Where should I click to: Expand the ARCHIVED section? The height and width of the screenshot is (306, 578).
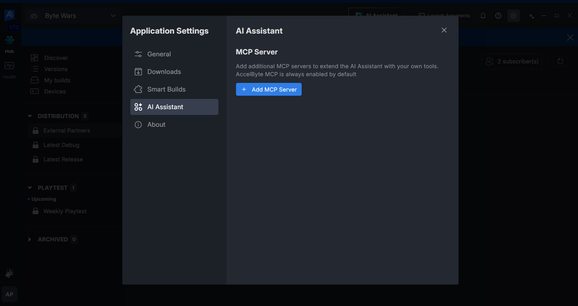pyautogui.click(x=30, y=239)
